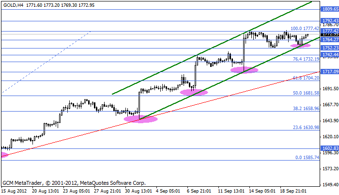Select the magenta ellipse beside the 1717.09 line

244,70
